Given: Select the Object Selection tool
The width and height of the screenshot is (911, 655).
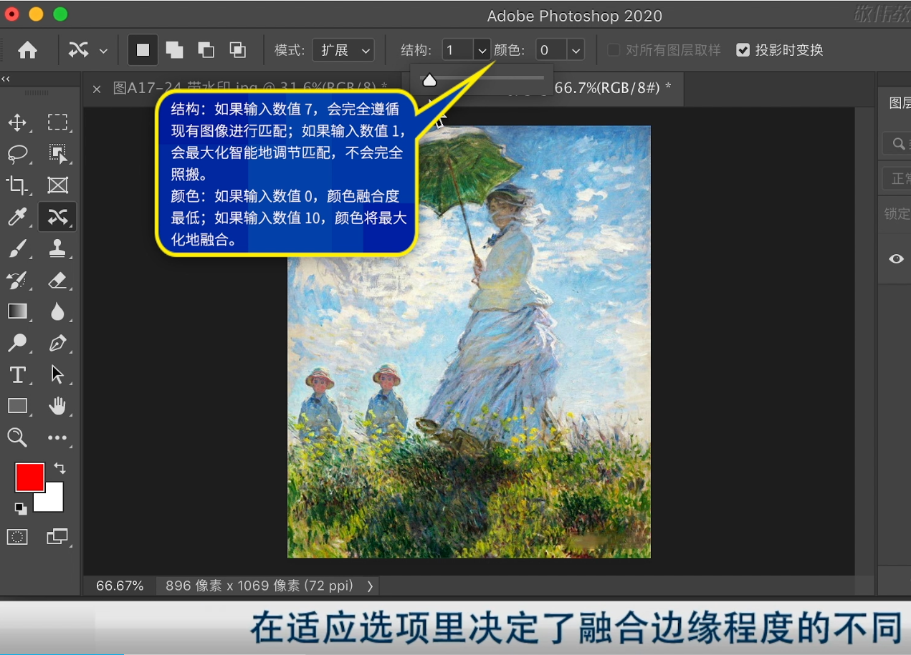Looking at the screenshot, I should [57, 153].
